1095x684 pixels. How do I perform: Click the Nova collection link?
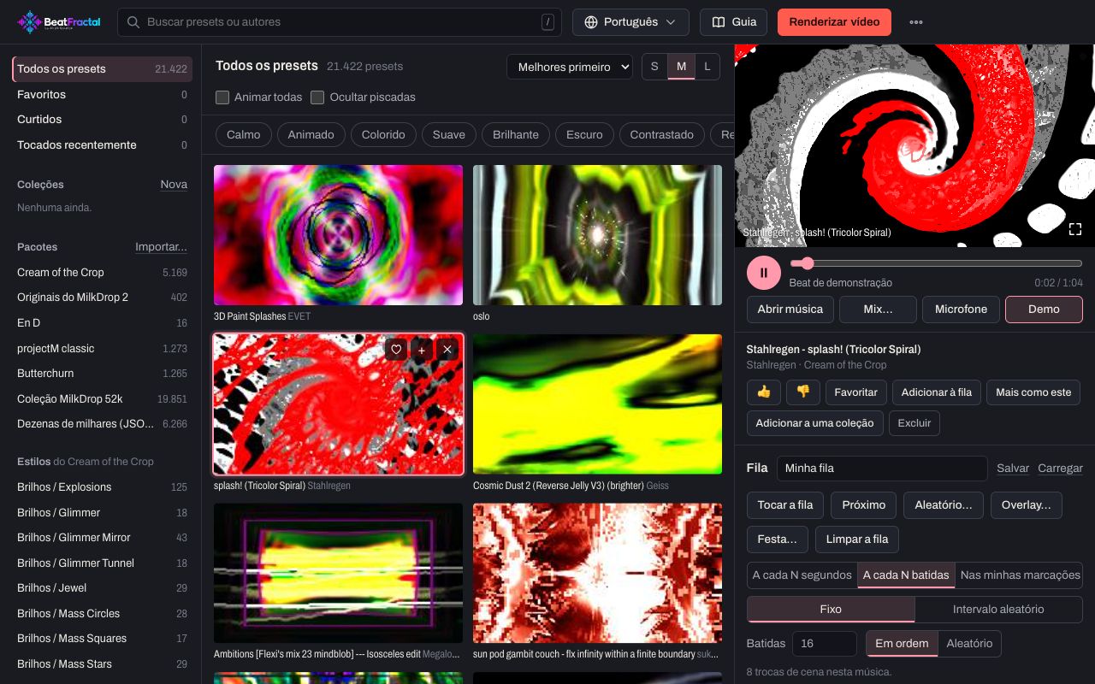174,185
